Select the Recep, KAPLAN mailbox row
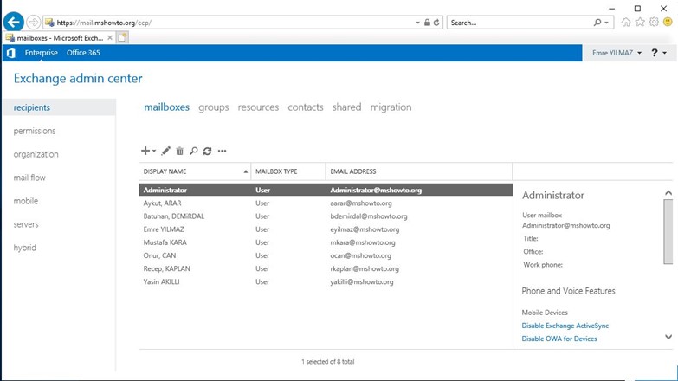 pyautogui.click(x=326, y=268)
